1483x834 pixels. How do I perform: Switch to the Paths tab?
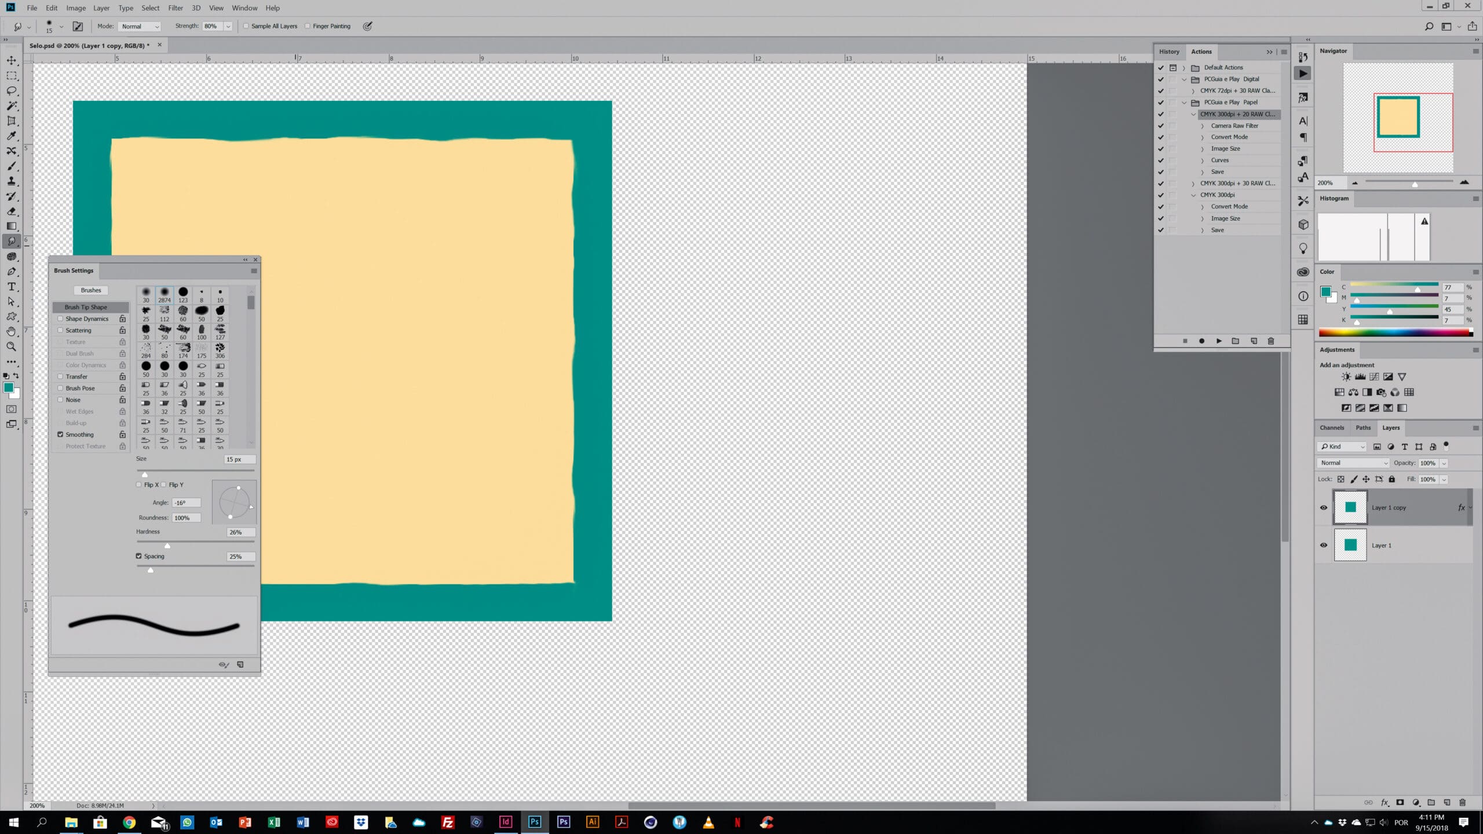(1363, 428)
